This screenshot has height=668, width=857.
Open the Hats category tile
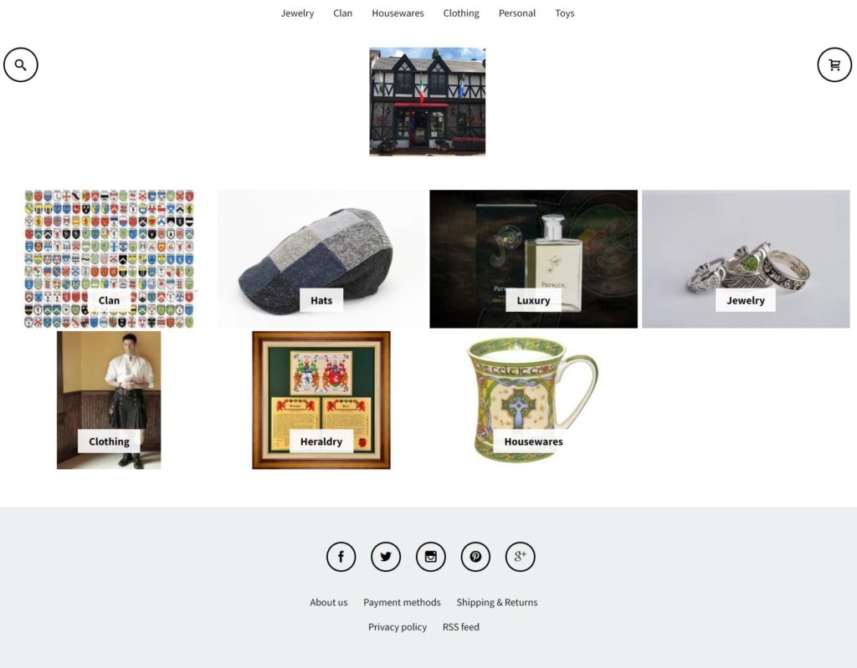click(x=321, y=259)
